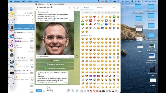166x93 pixels.
Task: Pick the zzz sleeping emoji
Action: click(102, 24)
